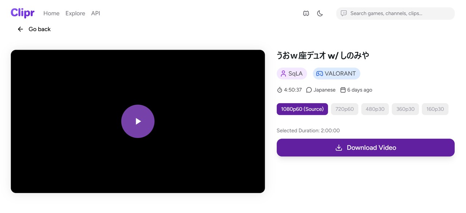This screenshot has width=466, height=213.
Task: Select 720p60 quality option
Action: tap(344, 109)
